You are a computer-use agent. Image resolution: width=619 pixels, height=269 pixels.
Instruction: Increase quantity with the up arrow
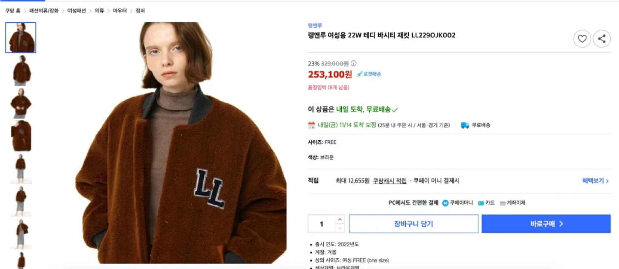pos(340,219)
